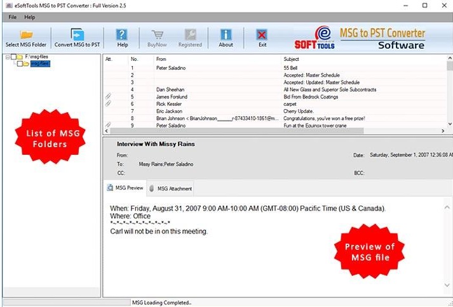The height and width of the screenshot is (307, 453).
Task: Click email list horizontal scroll right arrow
Action: coord(443,131)
